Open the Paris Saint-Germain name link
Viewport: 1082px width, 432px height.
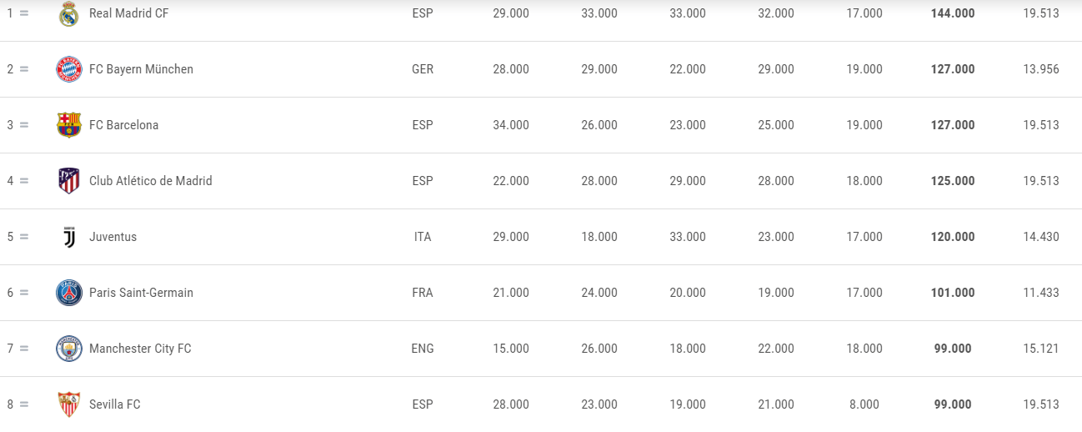coord(141,293)
